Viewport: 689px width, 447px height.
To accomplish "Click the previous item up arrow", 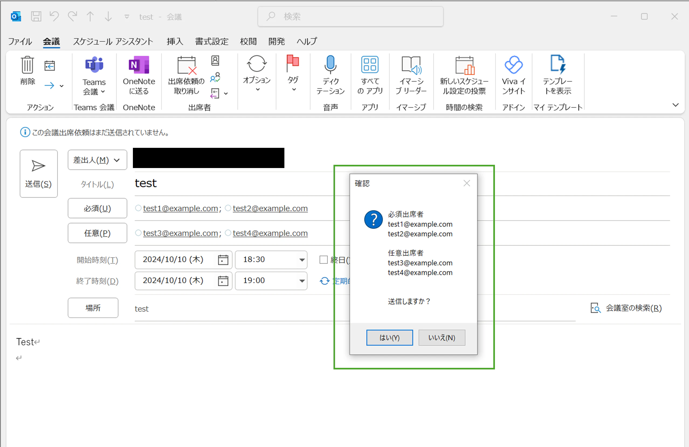I will point(90,16).
